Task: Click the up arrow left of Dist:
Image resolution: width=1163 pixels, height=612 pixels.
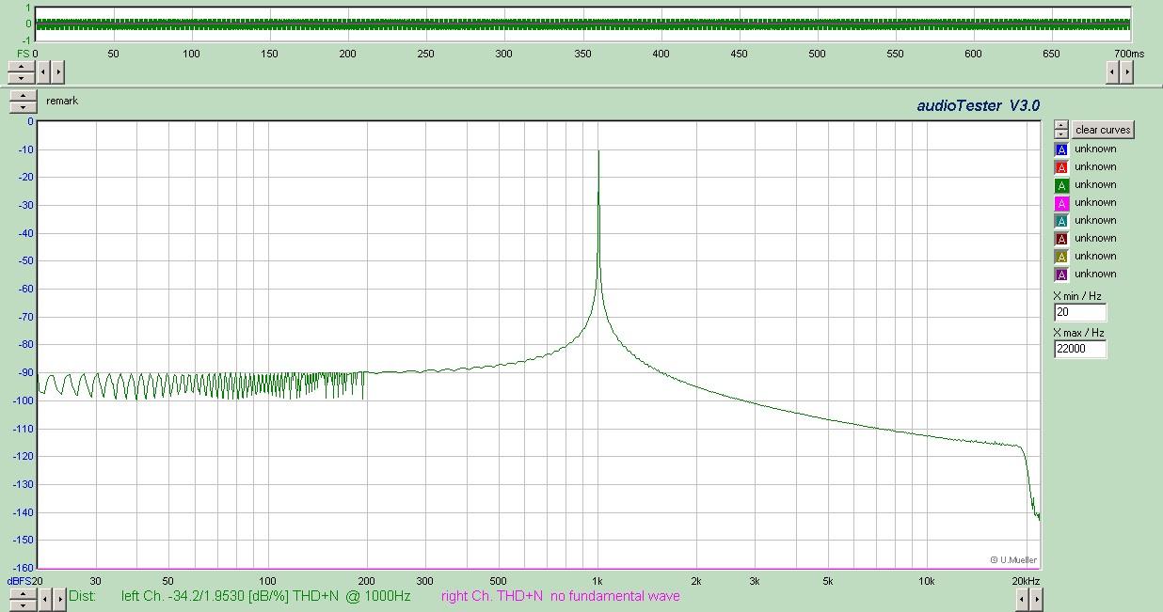Action: [x=22, y=592]
